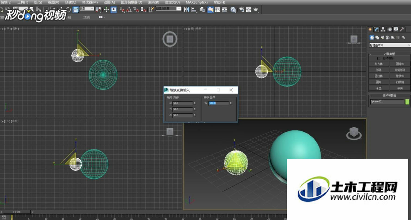Open Edit Named Selection Sets icon

click(x=151, y=10)
